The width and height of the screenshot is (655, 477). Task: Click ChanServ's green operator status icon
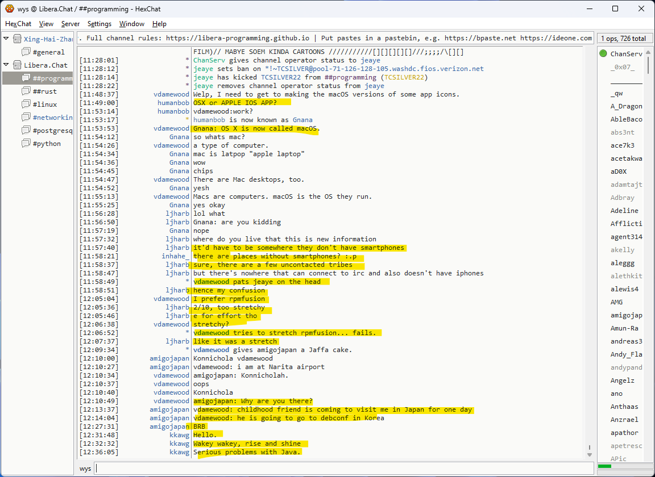tap(603, 54)
